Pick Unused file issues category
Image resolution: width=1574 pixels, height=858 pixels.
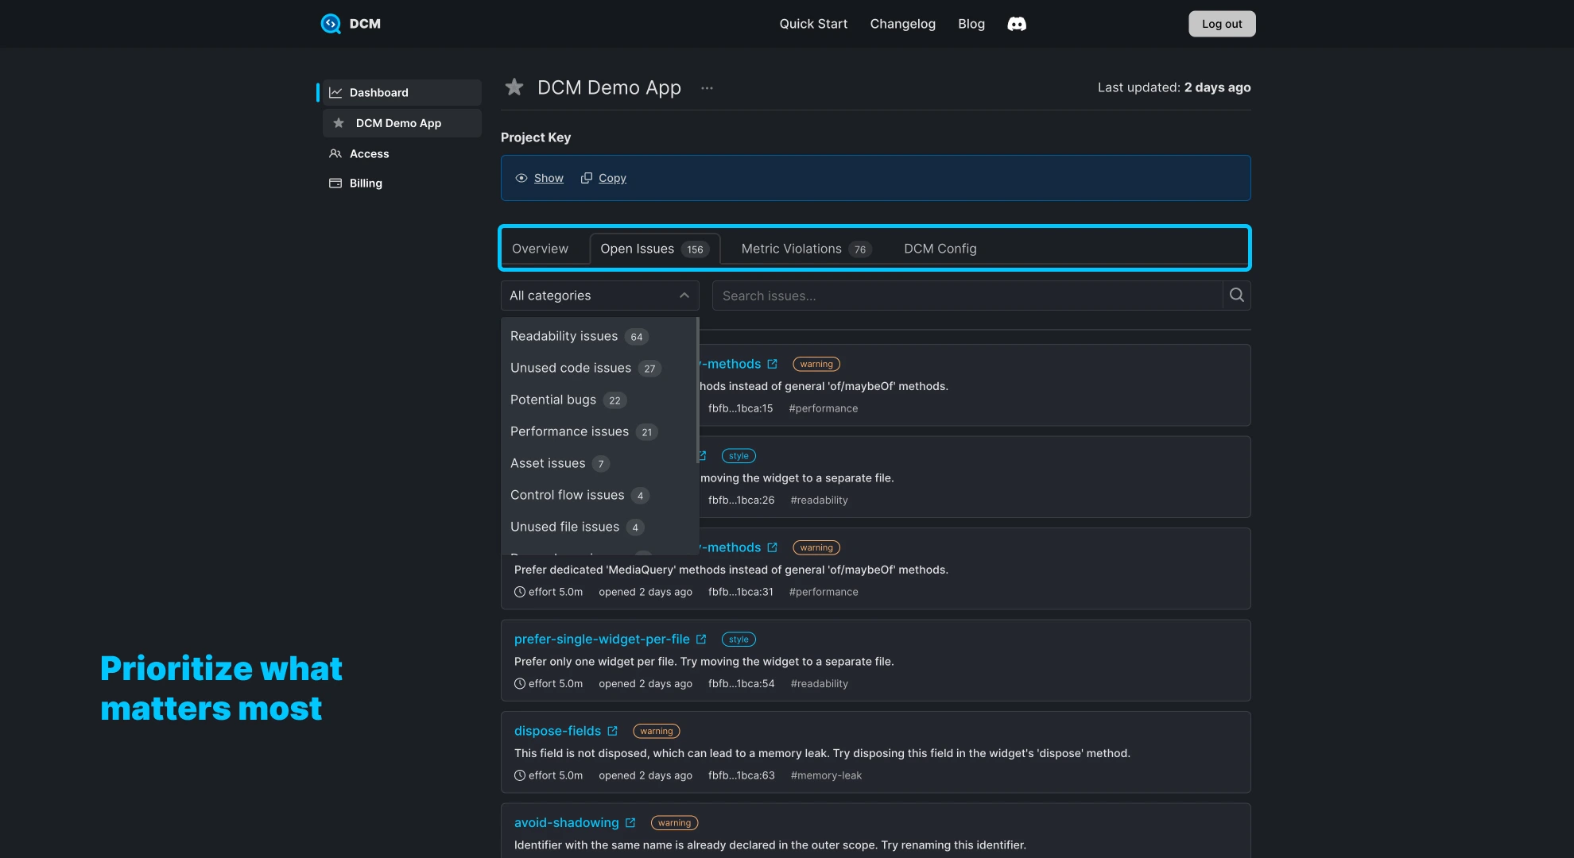tap(599, 527)
